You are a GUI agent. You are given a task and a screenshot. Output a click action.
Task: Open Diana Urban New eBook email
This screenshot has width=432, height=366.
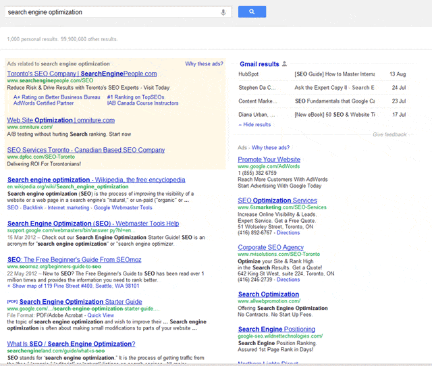[x=322, y=115]
